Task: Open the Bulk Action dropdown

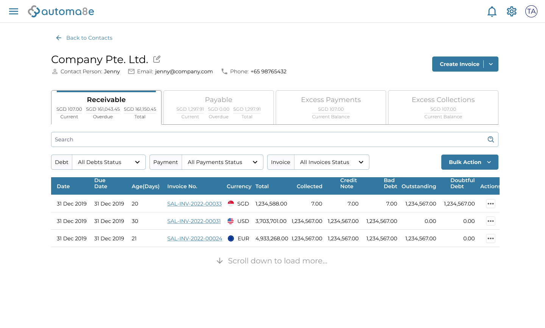Action: (469, 162)
